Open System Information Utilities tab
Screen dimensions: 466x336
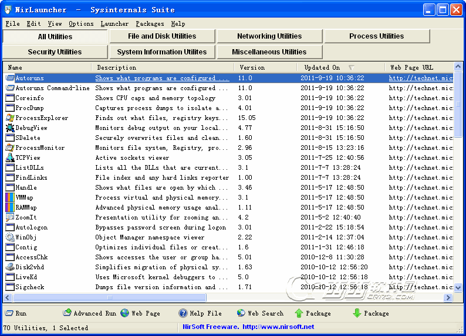[x=162, y=52]
